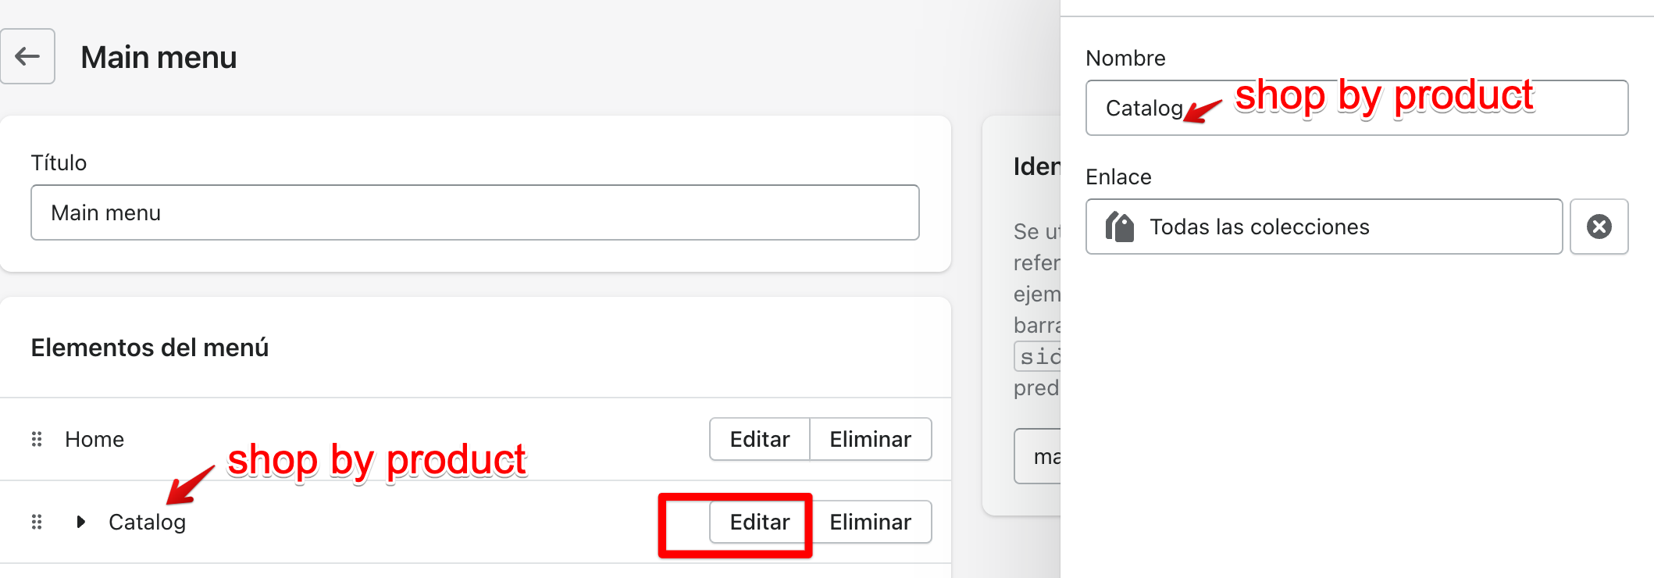The image size is (1654, 578).
Task: Click the tag icon in the Enlace field
Action: pos(1120,227)
